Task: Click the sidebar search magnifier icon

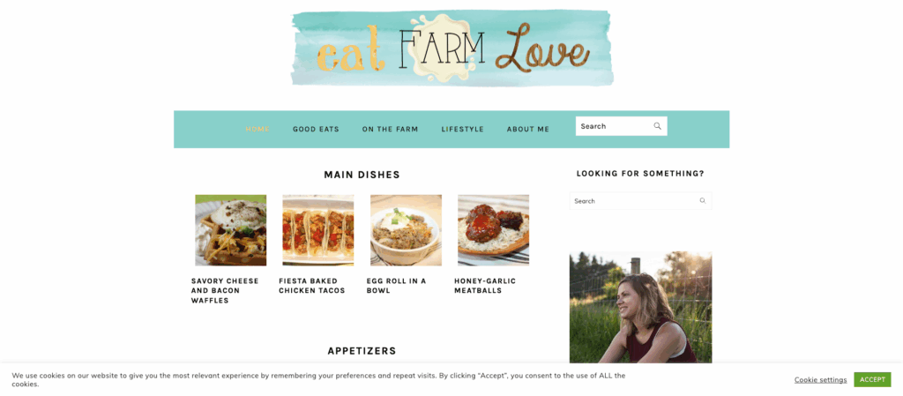Action: (x=703, y=201)
